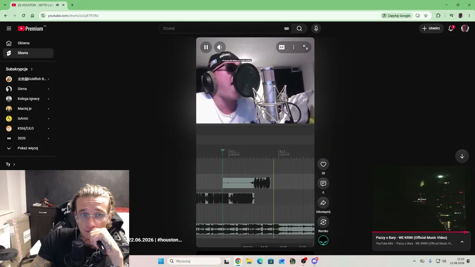The image size is (475, 267).
Task: Install app icon in the address bar
Action: [417, 16]
